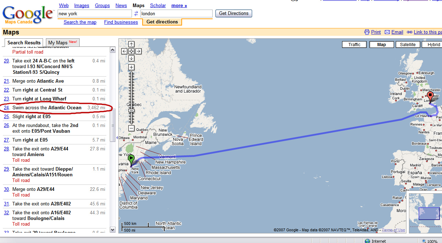Screen dimensions: 442x243
Task: Click the overview mini-map thumbnail
Action: point(426,213)
